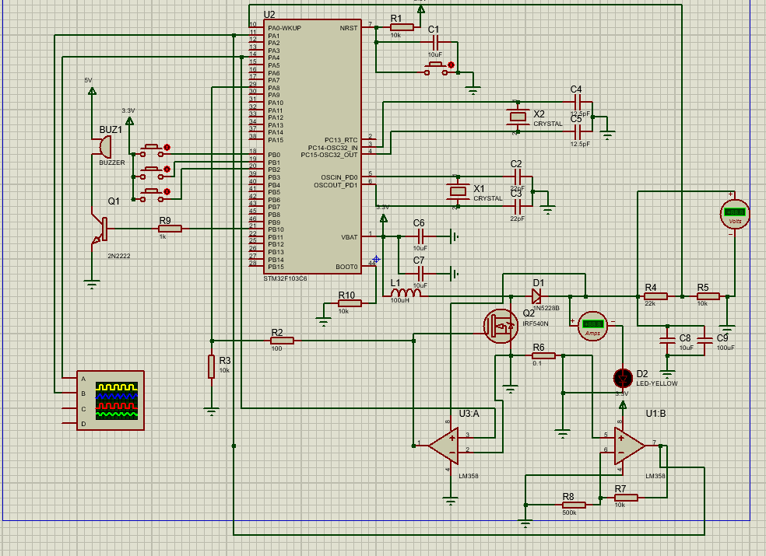Click the push button wired to PB2
Screen dimensions: 766x556
coord(152,195)
